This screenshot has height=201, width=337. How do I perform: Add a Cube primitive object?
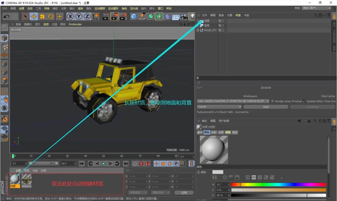(134, 17)
